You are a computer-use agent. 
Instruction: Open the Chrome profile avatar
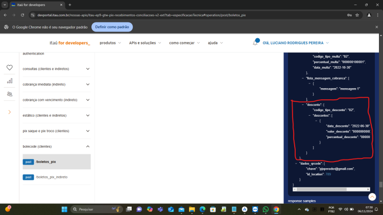(369, 15)
